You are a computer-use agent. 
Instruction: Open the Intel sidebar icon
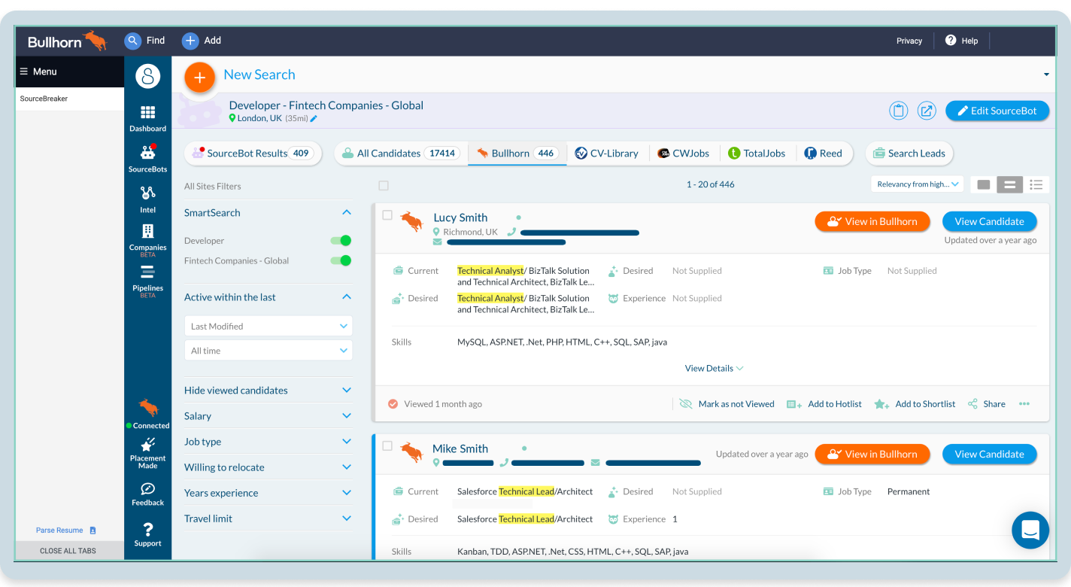coord(147,199)
